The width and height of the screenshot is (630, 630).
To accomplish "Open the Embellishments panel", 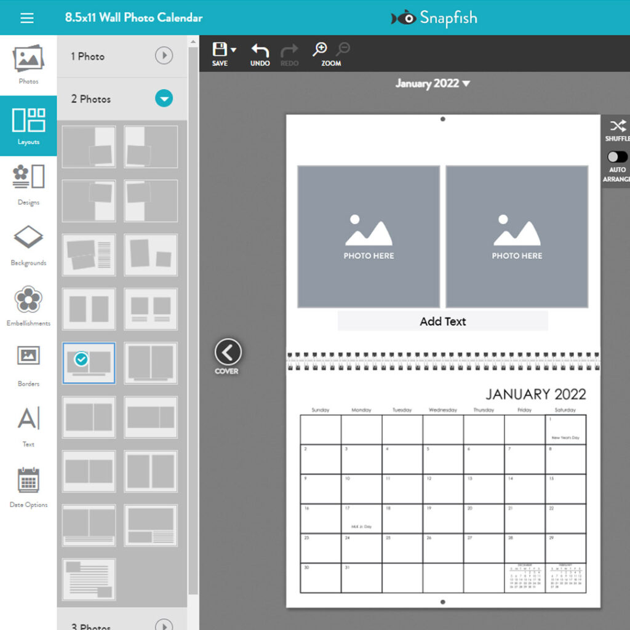I will point(28,305).
